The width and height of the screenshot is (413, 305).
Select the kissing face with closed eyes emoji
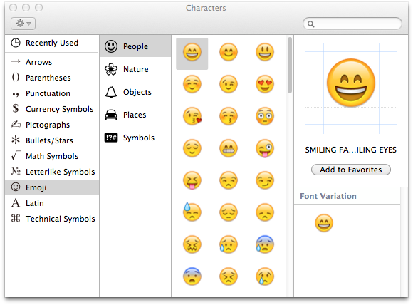(229, 116)
